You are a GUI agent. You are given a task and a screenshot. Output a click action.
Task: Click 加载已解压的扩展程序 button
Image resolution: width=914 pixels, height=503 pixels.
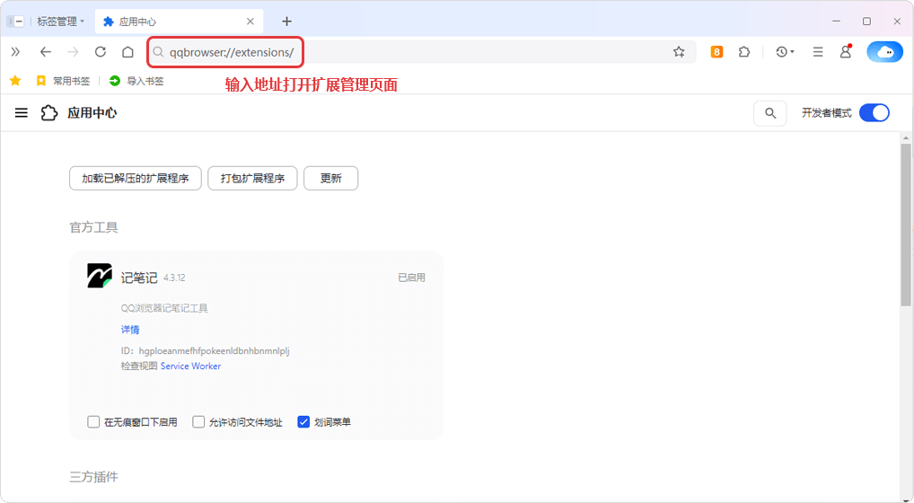point(136,179)
